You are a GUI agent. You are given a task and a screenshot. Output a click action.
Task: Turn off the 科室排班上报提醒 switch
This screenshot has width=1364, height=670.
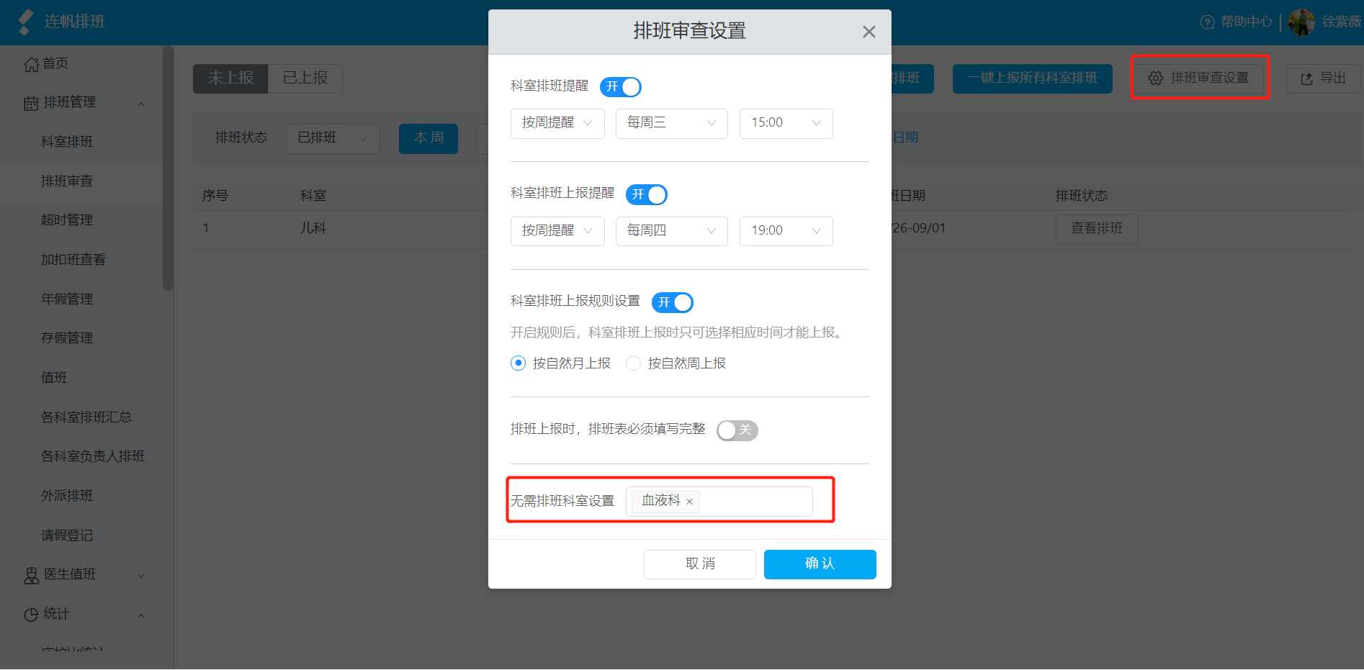[647, 195]
